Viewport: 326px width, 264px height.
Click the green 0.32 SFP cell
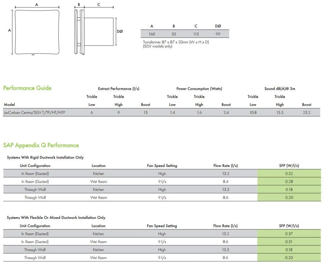pos(289,174)
